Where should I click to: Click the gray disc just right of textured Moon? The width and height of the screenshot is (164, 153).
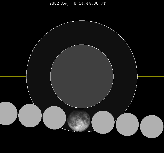(103, 122)
